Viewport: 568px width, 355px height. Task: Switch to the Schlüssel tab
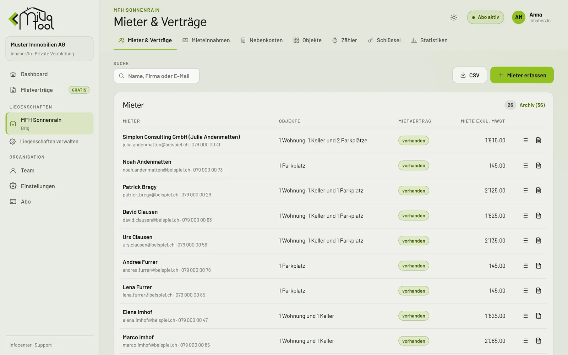[384, 40]
